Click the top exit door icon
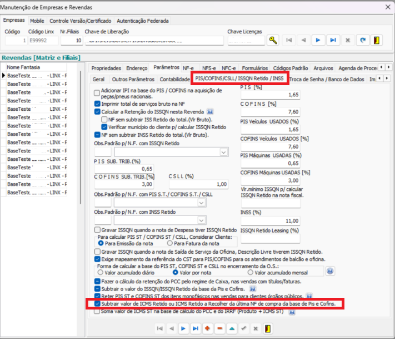395x339 pixels. click(377, 40)
